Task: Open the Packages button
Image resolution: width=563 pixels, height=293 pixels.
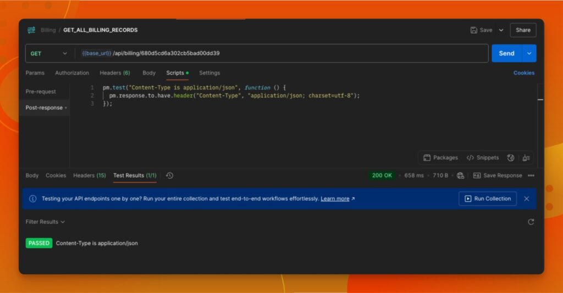Action: (440, 157)
